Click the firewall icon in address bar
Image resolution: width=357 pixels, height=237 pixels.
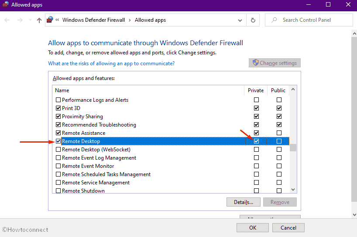(50, 20)
